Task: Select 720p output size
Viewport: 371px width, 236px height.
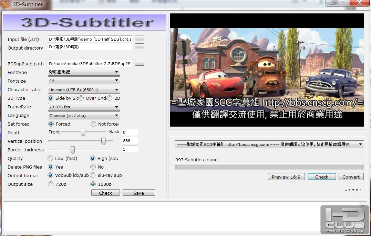Action: point(51,184)
